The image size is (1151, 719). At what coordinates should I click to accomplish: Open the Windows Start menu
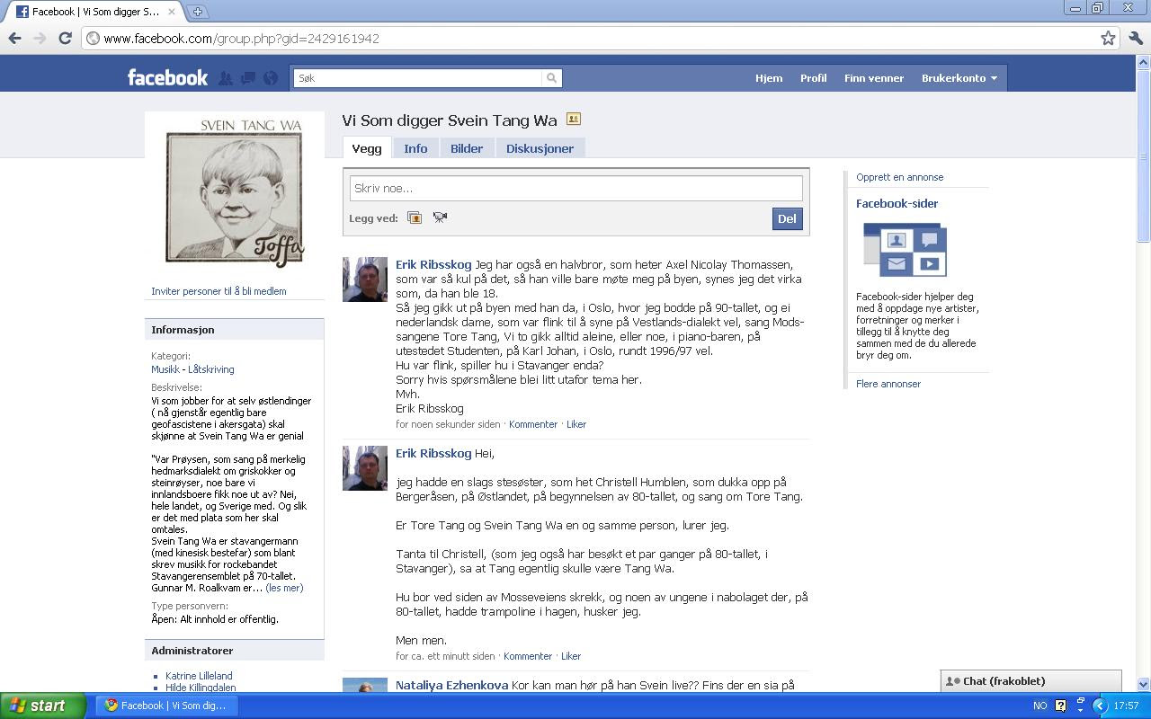click(43, 706)
